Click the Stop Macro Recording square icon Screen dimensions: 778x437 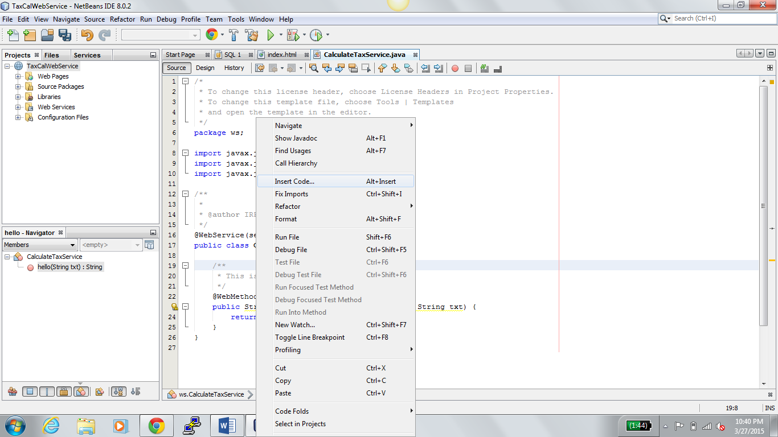(468, 68)
